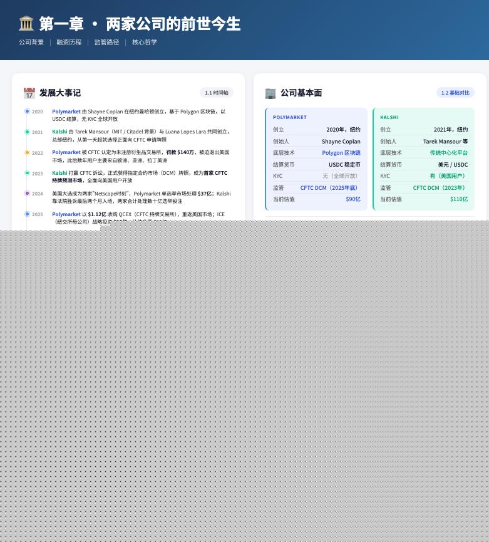Click the CFTC DCM（2025年底）value

331,188
